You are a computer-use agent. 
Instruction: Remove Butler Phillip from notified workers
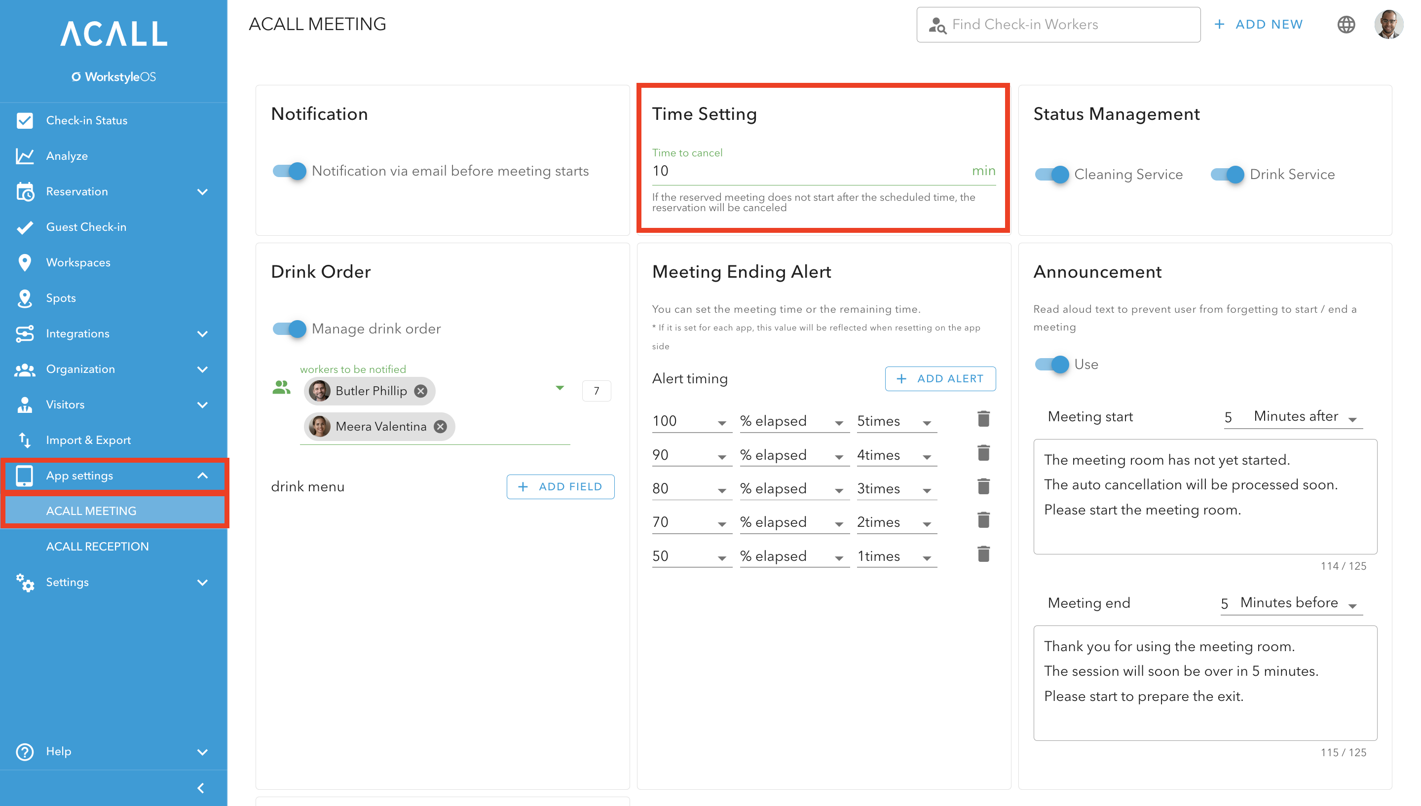click(x=421, y=391)
